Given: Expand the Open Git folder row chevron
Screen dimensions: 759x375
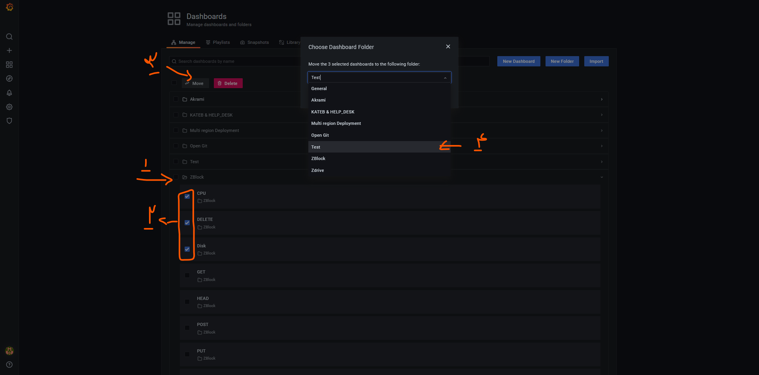Looking at the screenshot, I should (x=602, y=146).
